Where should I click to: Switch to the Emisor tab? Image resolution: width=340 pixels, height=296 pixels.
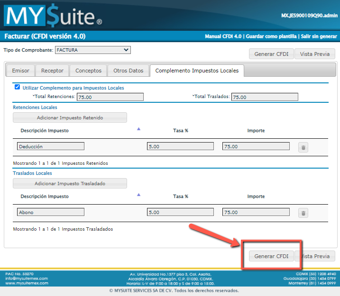(20, 71)
